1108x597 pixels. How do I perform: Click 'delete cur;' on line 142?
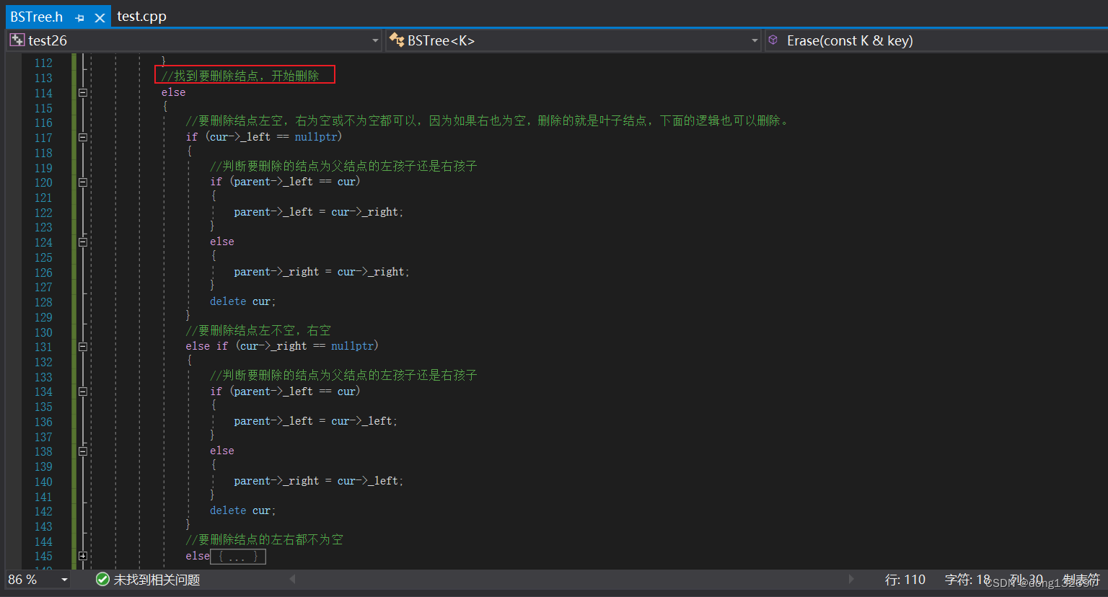tap(243, 510)
